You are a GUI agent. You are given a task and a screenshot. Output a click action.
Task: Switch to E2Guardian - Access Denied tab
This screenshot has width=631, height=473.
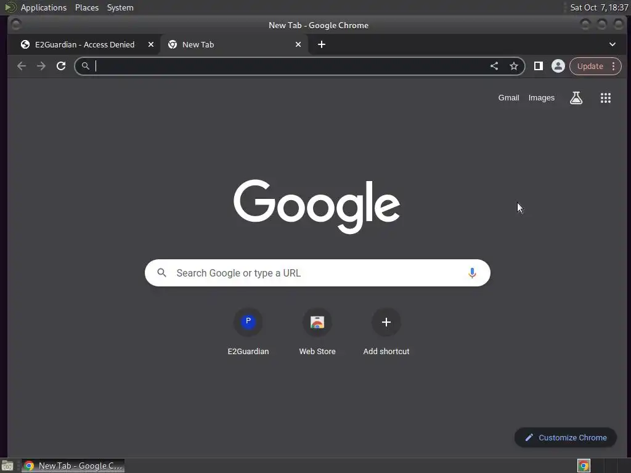click(84, 44)
